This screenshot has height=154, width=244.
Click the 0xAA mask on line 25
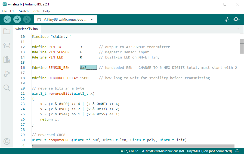coord(63,114)
